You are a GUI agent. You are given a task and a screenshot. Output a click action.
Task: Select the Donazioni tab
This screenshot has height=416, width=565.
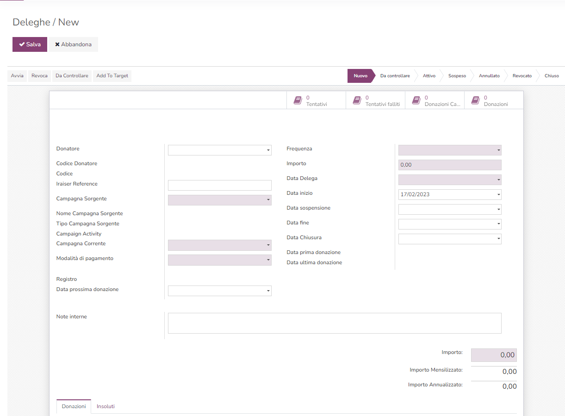click(74, 406)
